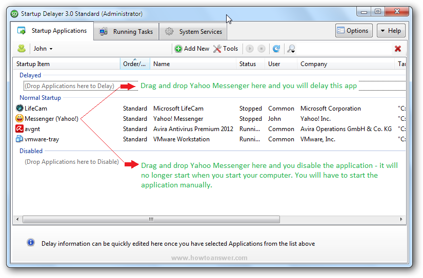The width and height of the screenshot is (423, 278).
Task: Click '(Drop Applications here to Disable)' placeholder
Action: pyautogui.click(x=71, y=162)
